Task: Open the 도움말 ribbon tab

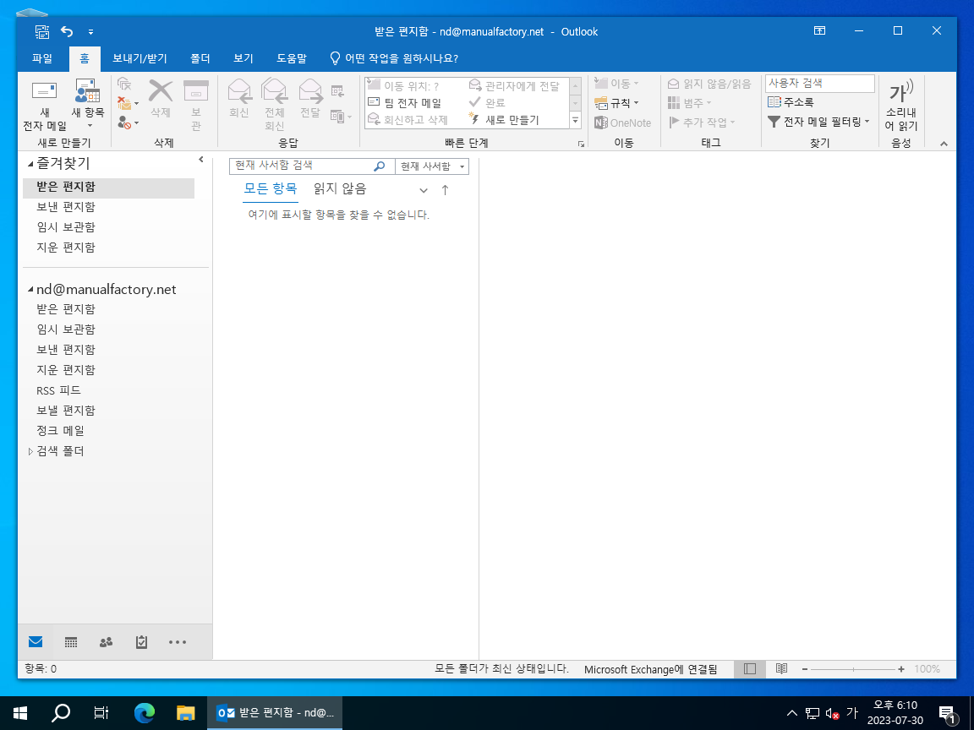Action: [x=292, y=58]
